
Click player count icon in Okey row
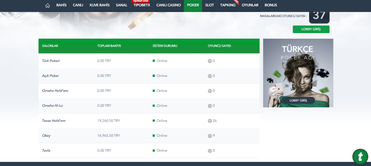point(210,136)
